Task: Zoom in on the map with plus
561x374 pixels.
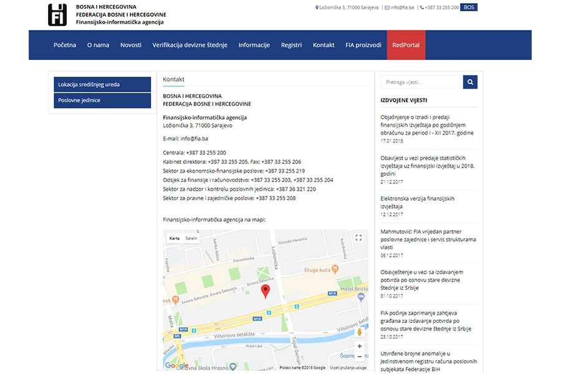Action: (x=360, y=346)
